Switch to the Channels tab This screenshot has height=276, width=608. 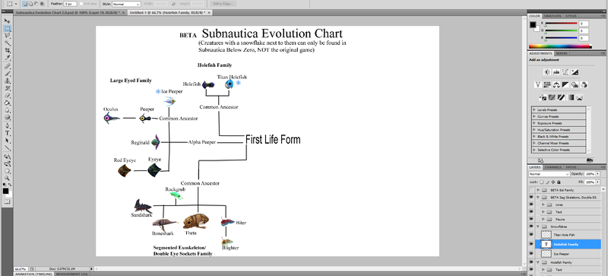tap(553, 167)
